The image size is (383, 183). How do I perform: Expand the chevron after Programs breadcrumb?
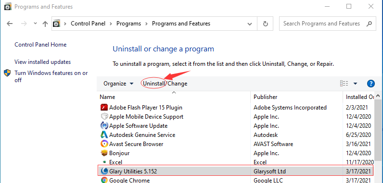(147, 24)
